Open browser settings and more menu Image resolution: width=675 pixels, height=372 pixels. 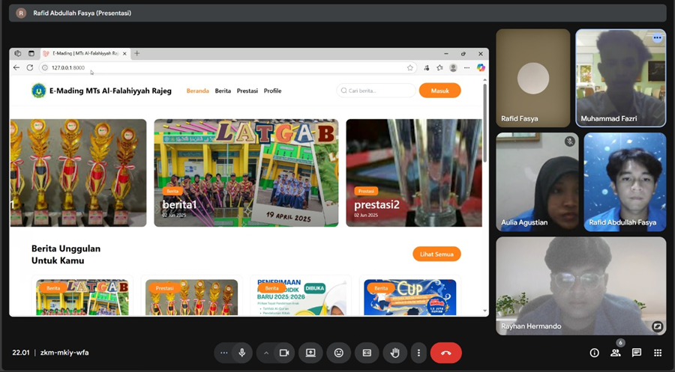[466, 67]
